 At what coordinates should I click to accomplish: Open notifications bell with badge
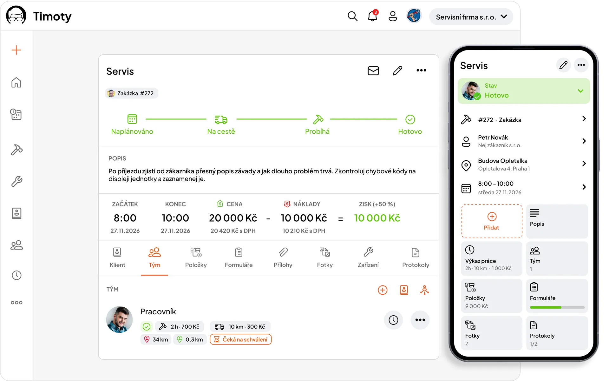[373, 16]
